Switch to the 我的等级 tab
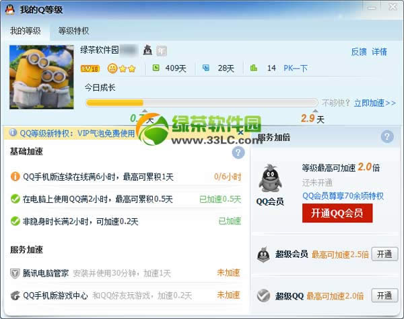Image resolution: width=404 pixels, height=319 pixels. 26,31
